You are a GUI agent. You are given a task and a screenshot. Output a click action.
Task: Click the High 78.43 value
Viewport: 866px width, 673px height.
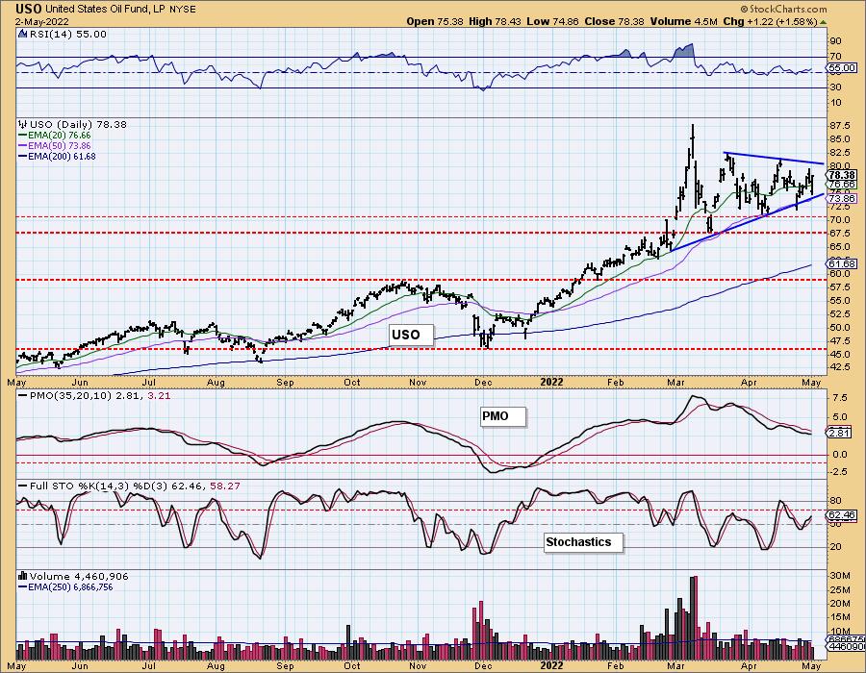(495, 21)
